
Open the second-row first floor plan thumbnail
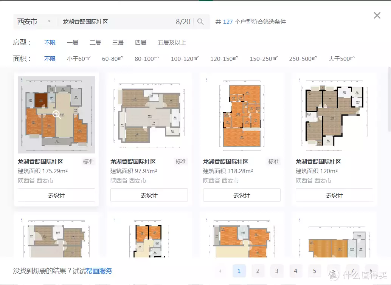(x=56, y=237)
